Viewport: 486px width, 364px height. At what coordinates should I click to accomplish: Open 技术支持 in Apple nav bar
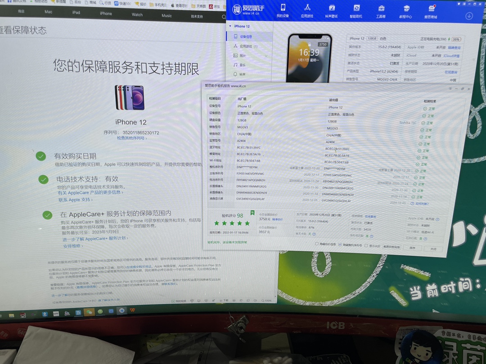coord(197,17)
